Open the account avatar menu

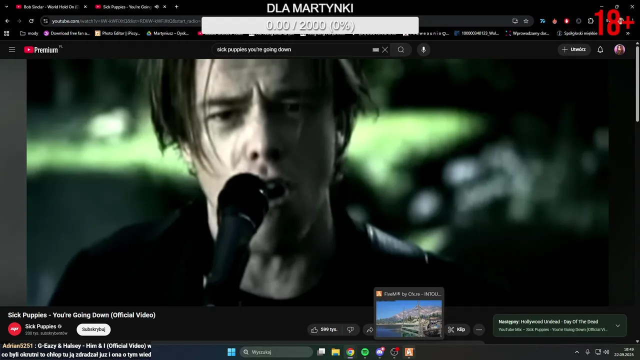pyautogui.click(x=619, y=49)
